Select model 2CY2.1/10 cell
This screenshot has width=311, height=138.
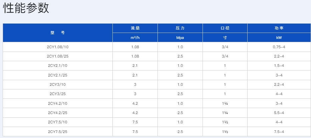(58, 66)
